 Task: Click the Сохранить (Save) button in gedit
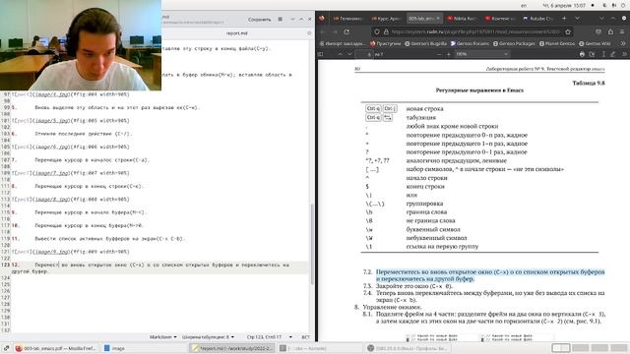[259, 20]
